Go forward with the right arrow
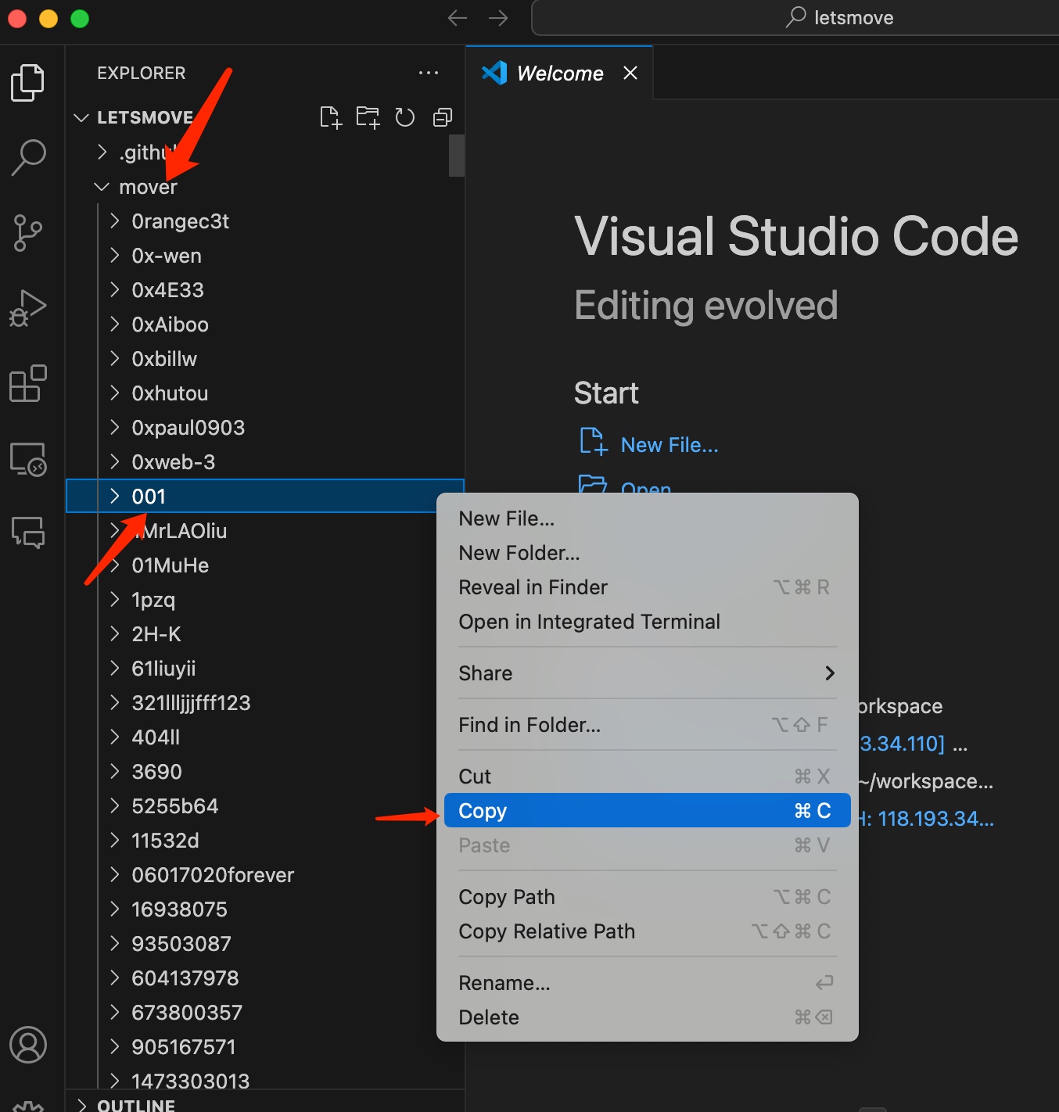The image size is (1059, 1112). (x=498, y=18)
